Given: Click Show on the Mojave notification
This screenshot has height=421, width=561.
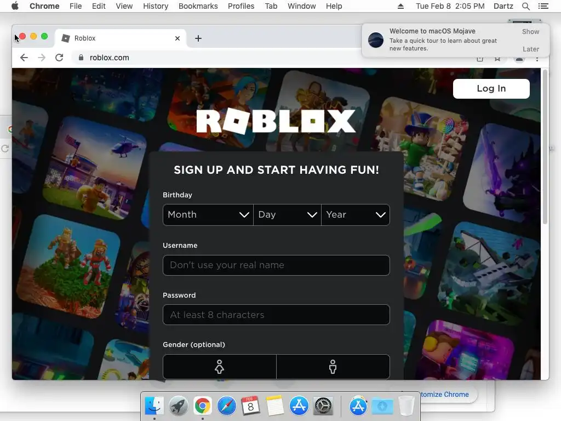Looking at the screenshot, I should [x=530, y=31].
